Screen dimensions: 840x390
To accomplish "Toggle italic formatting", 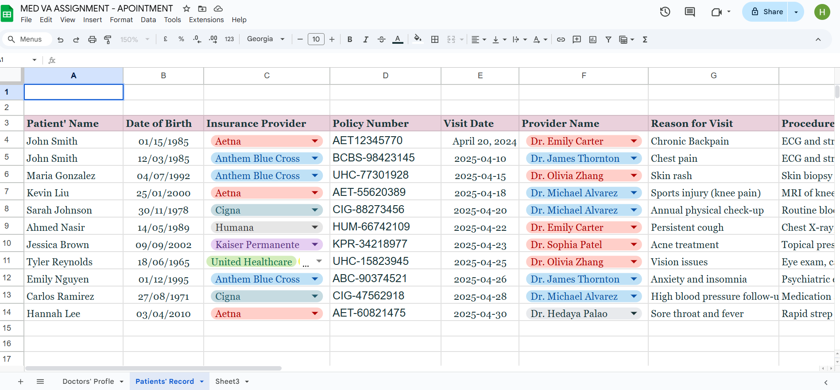I will (x=366, y=39).
